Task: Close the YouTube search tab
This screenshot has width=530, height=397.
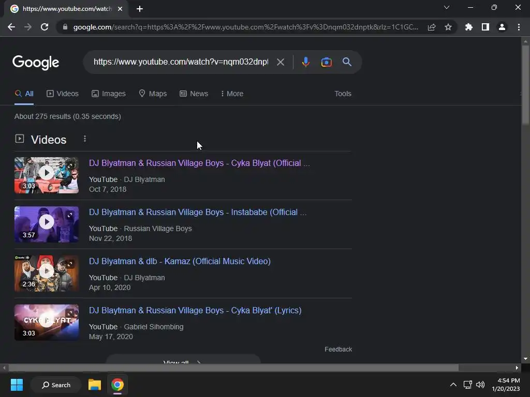Action: click(x=120, y=9)
